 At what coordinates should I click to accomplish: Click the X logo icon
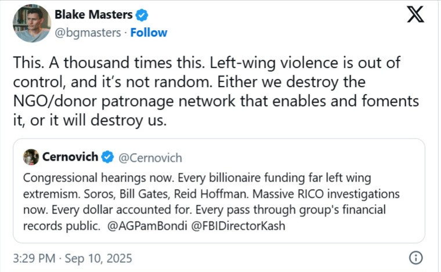415,14
